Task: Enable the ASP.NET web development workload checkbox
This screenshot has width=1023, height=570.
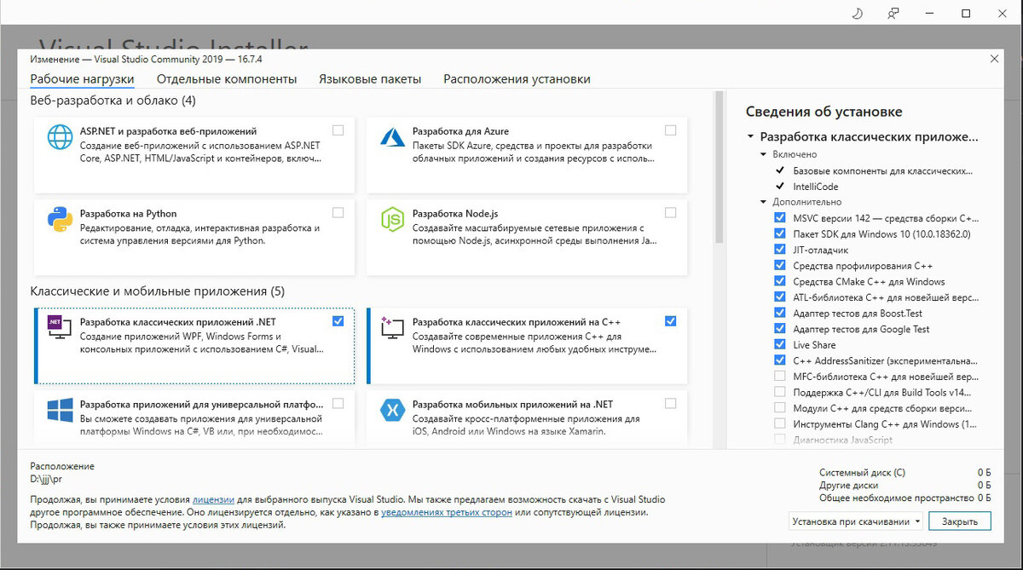Action: pyautogui.click(x=338, y=130)
